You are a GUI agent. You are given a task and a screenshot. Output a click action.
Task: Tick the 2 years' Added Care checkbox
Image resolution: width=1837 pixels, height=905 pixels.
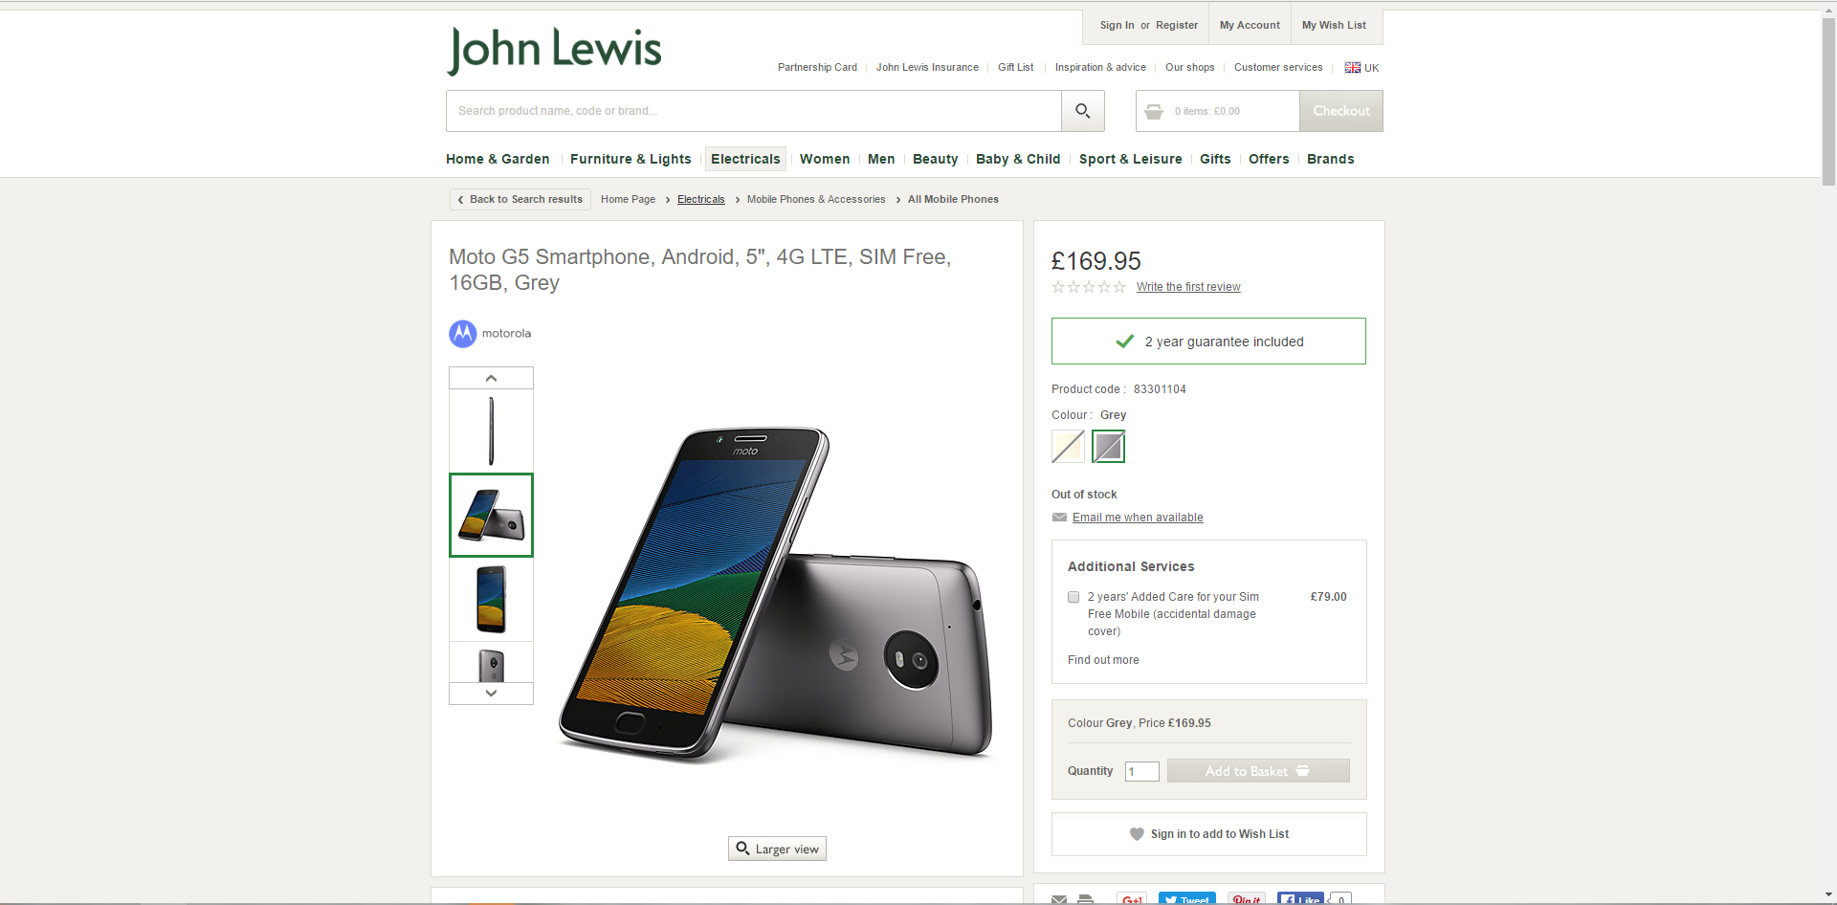1073,597
